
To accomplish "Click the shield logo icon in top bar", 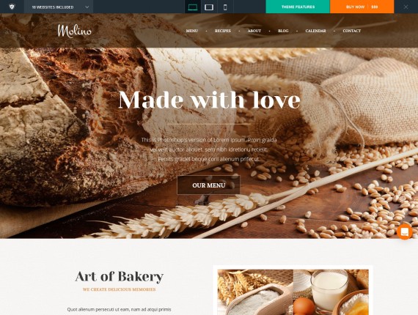I will click(12, 7).
